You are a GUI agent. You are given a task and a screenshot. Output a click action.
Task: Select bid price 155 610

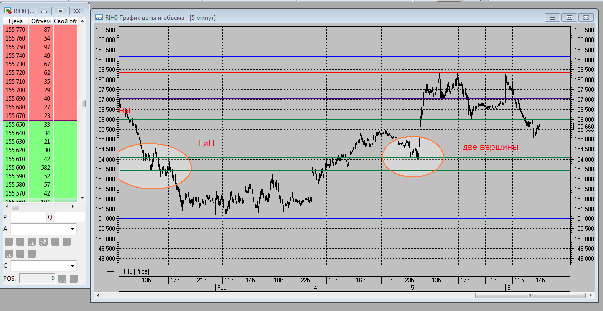[x=15, y=159]
